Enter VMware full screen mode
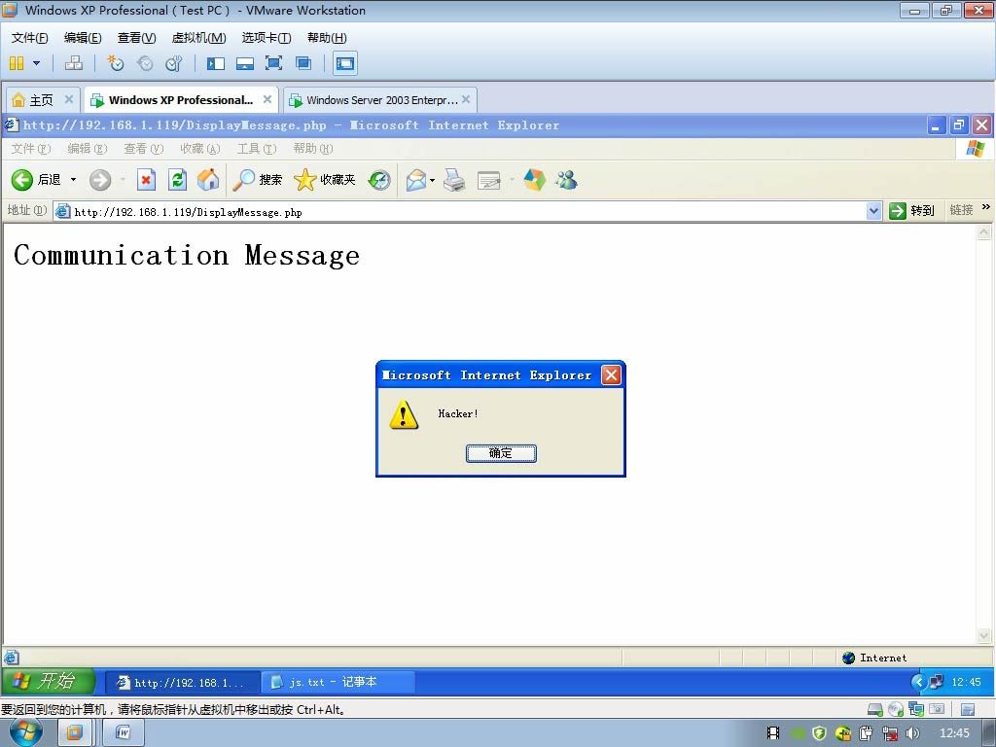This screenshot has height=747, width=996. [x=273, y=63]
